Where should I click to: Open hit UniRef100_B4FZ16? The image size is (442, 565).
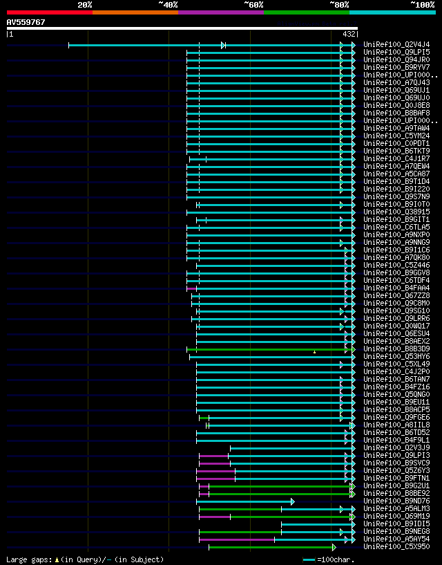click(396, 387)
